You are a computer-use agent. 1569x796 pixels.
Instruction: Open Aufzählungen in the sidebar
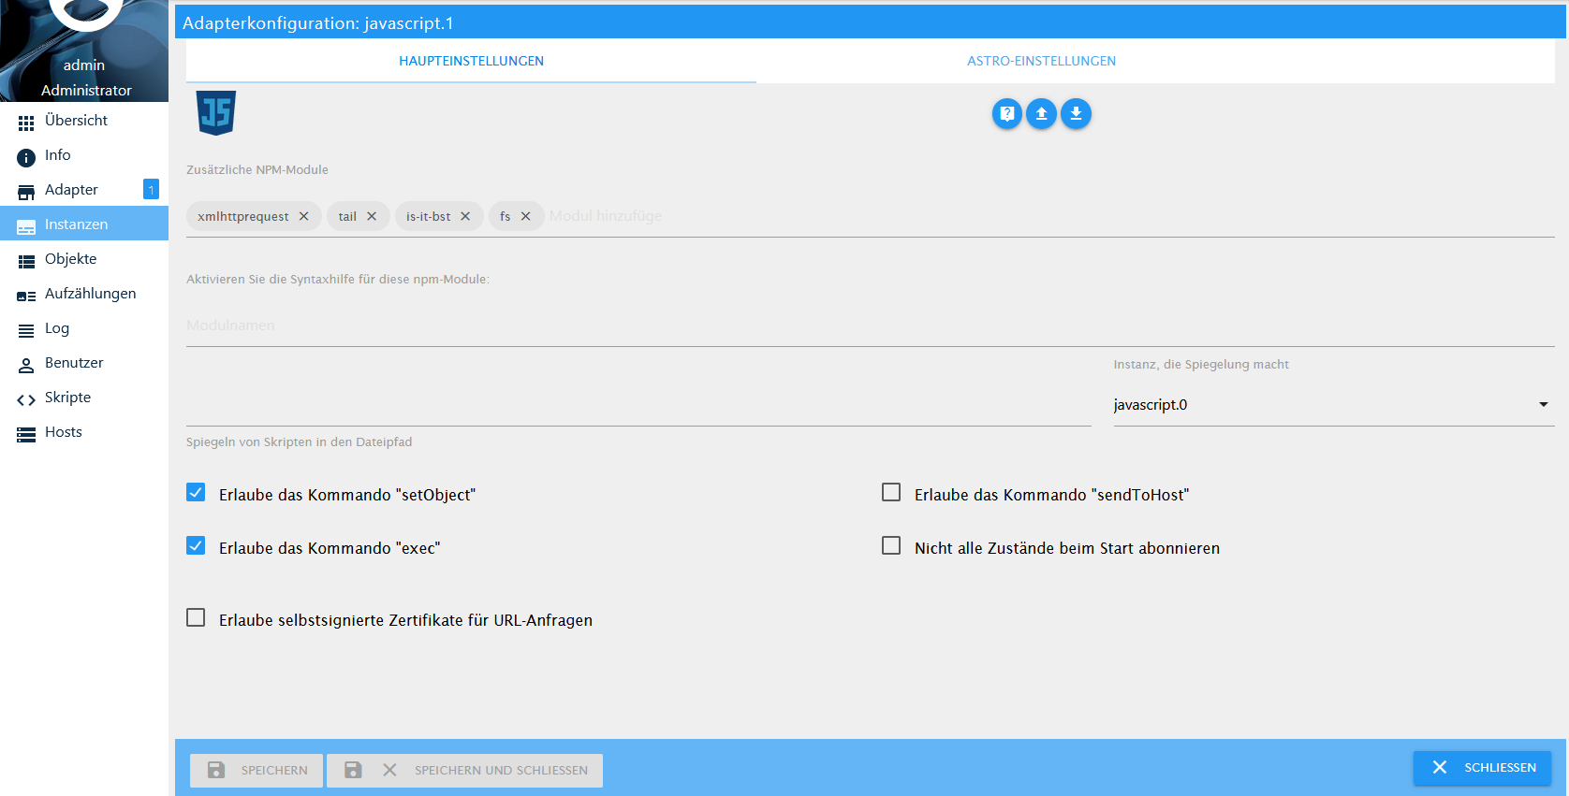pos(84,294)
